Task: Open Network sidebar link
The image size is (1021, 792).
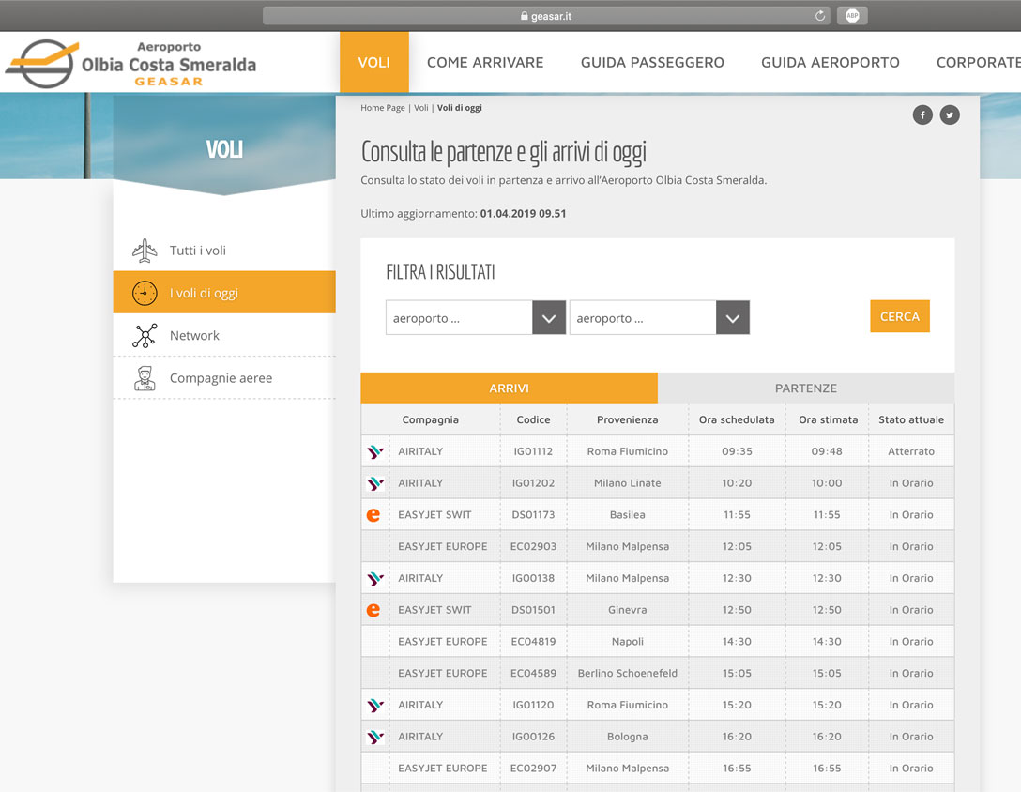Action: click(224, 335)
